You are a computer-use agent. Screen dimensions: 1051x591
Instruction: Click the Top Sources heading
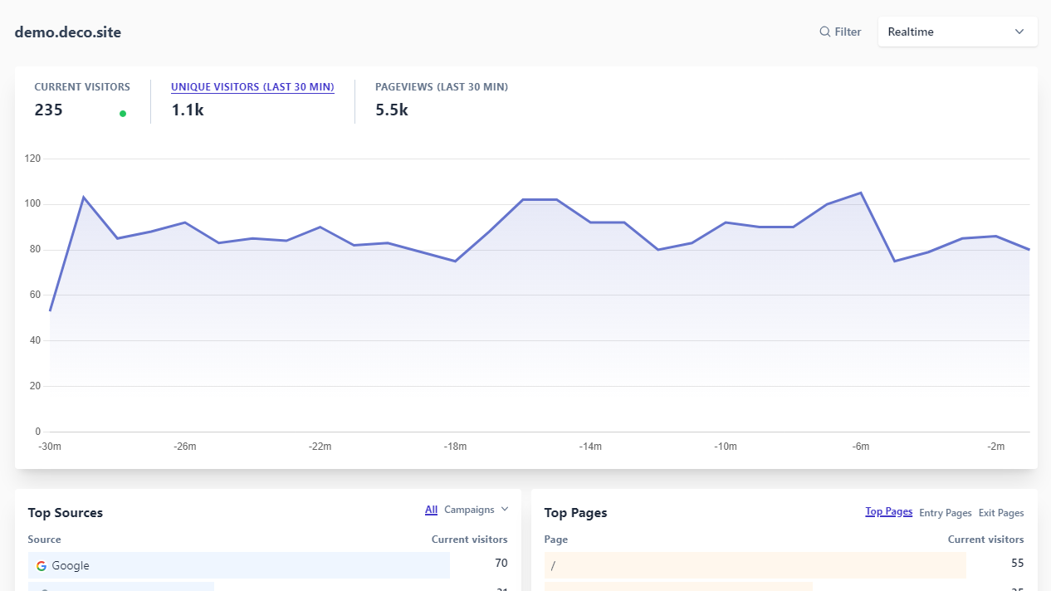tap(66, 513)
